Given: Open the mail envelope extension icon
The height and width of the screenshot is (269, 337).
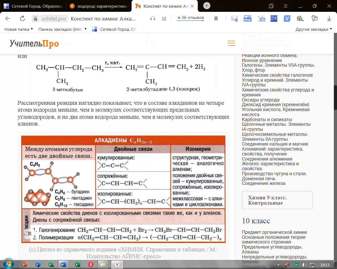Looking at the screenshot, I should tap(234, 19).
